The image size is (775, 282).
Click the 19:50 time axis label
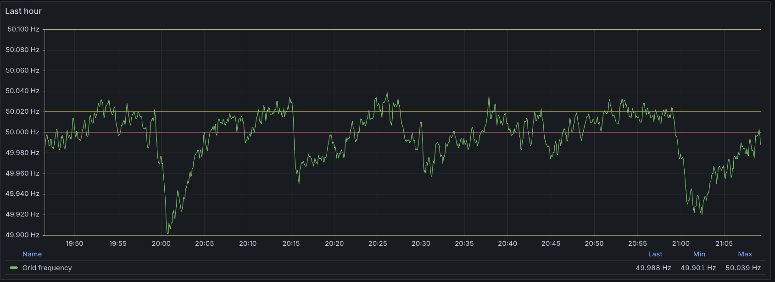pos(74,243)
